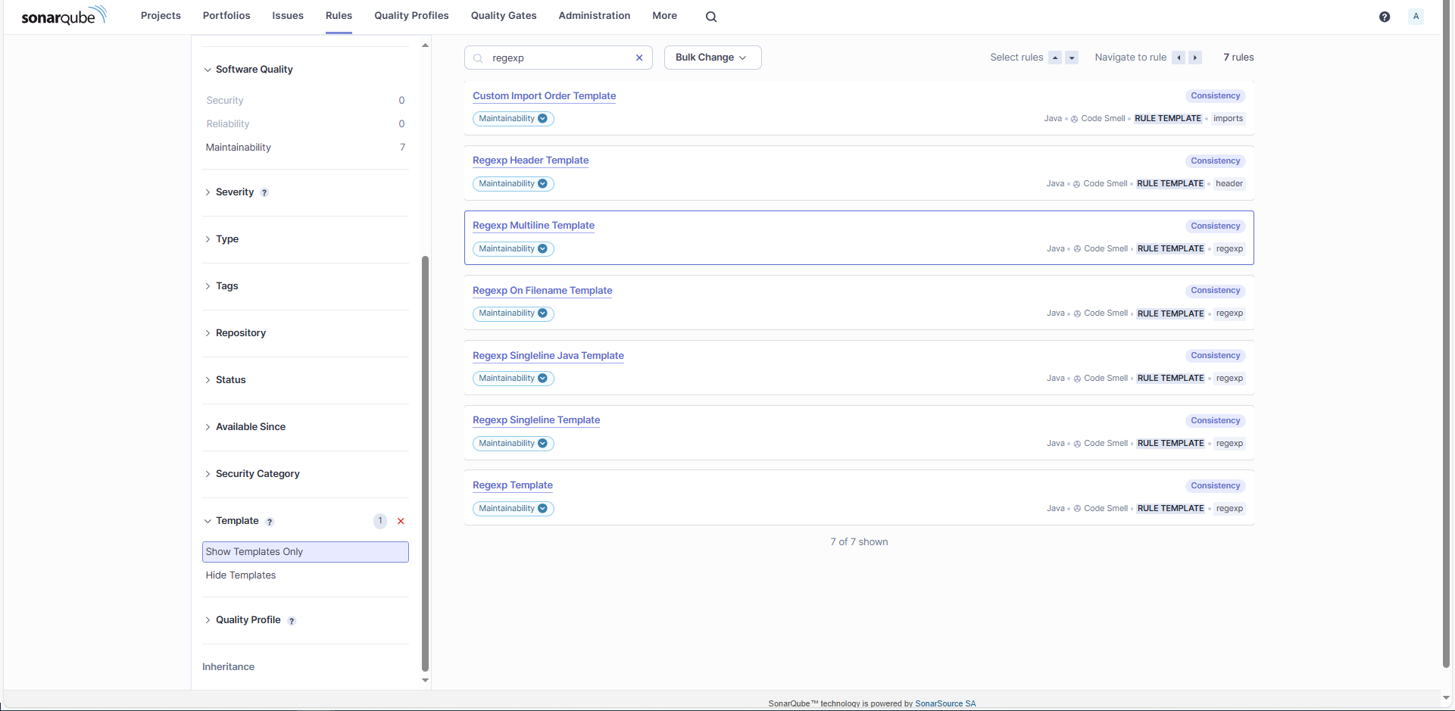1455x711 pixels.
Task: Go to the Projects menu
Action: 161,16
